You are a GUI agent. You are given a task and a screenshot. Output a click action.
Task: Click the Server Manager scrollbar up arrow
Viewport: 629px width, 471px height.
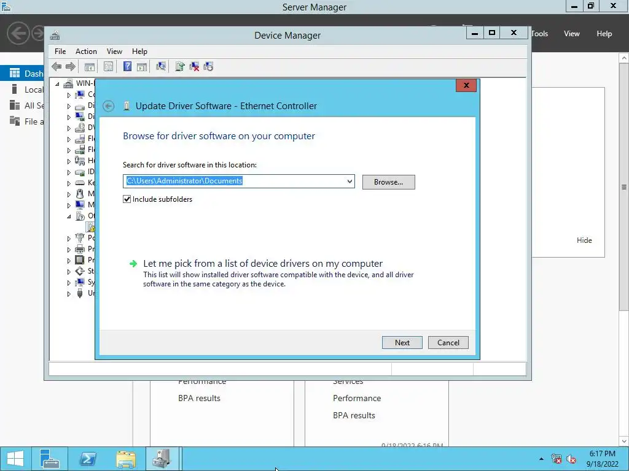(624, 58)
